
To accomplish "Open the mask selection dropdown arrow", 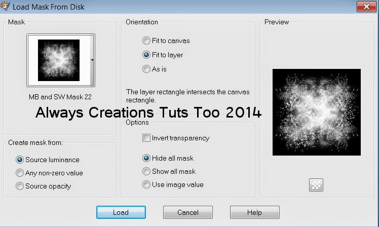I will pyautogui.click(x=92, y=60).
